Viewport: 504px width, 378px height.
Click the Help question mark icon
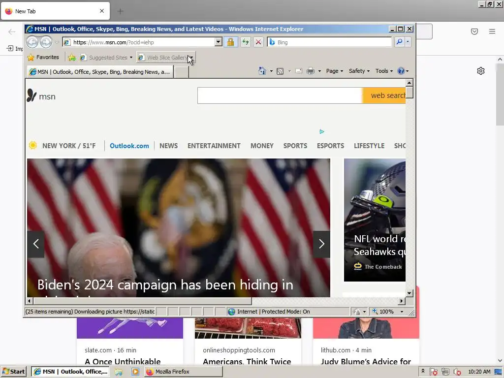click(x=401, y=71)
